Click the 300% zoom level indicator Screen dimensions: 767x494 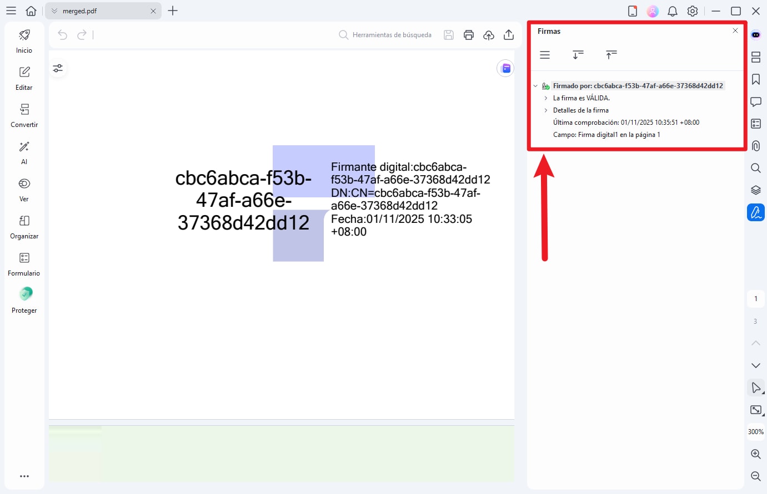(755, 431)
